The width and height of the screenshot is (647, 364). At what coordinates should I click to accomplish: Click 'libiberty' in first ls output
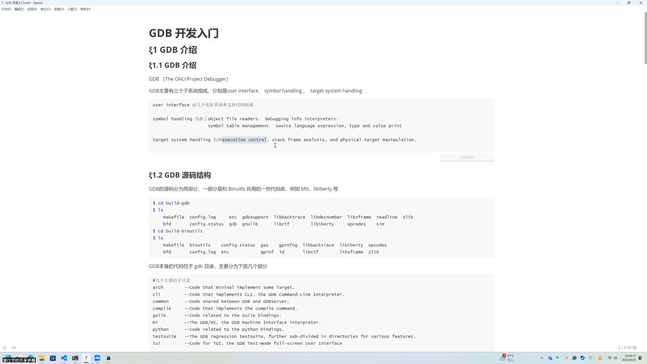coord(322,224)
